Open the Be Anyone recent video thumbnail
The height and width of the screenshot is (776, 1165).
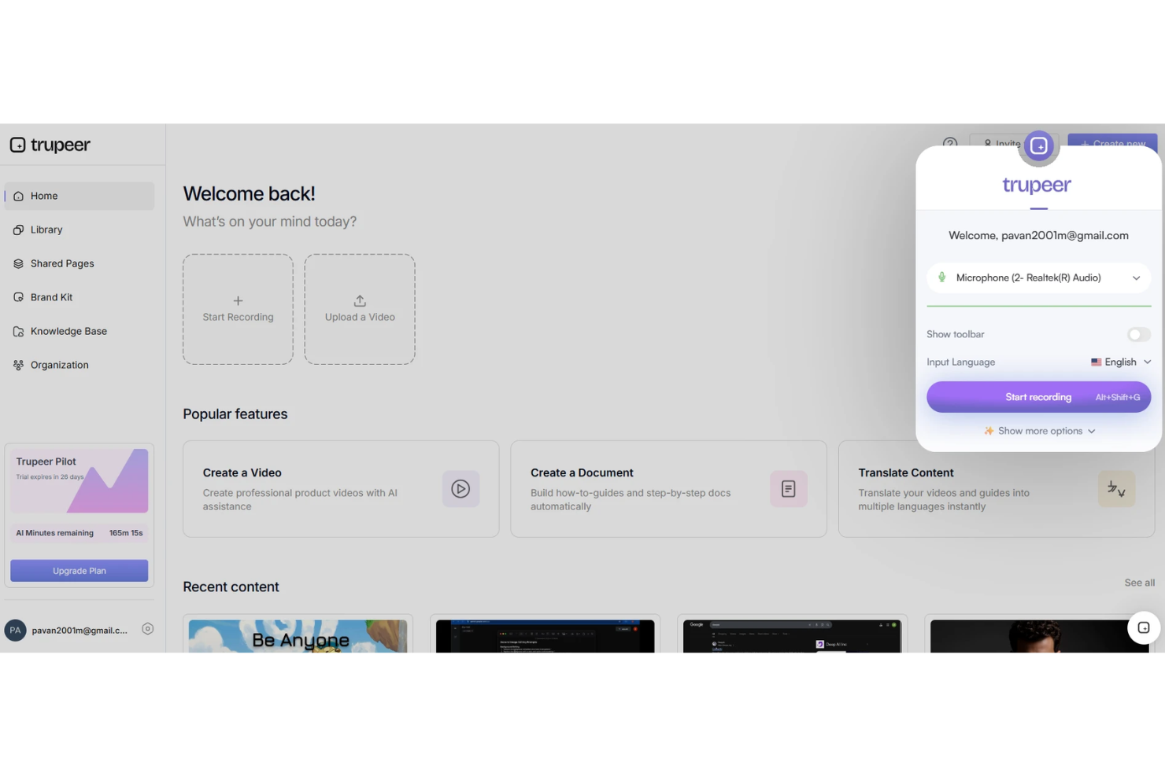[298, 635]
